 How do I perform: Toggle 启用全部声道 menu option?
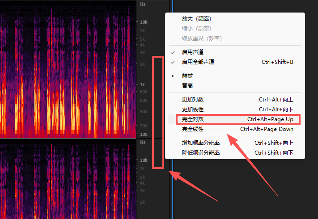(235, 62)
